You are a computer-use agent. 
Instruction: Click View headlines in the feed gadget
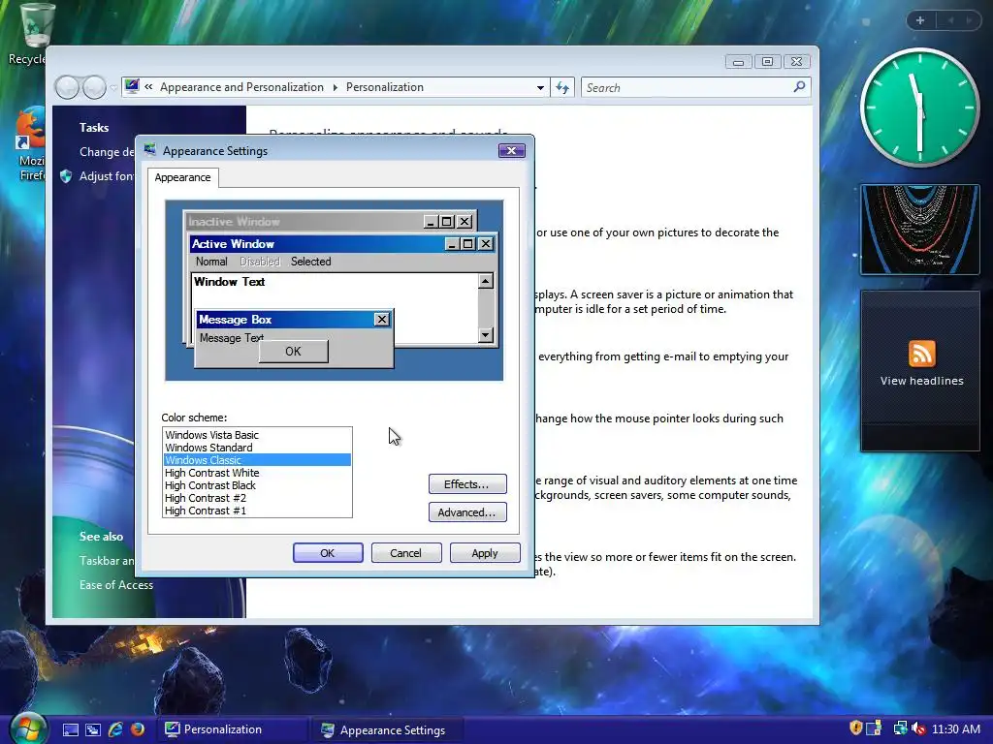[921, 381]
